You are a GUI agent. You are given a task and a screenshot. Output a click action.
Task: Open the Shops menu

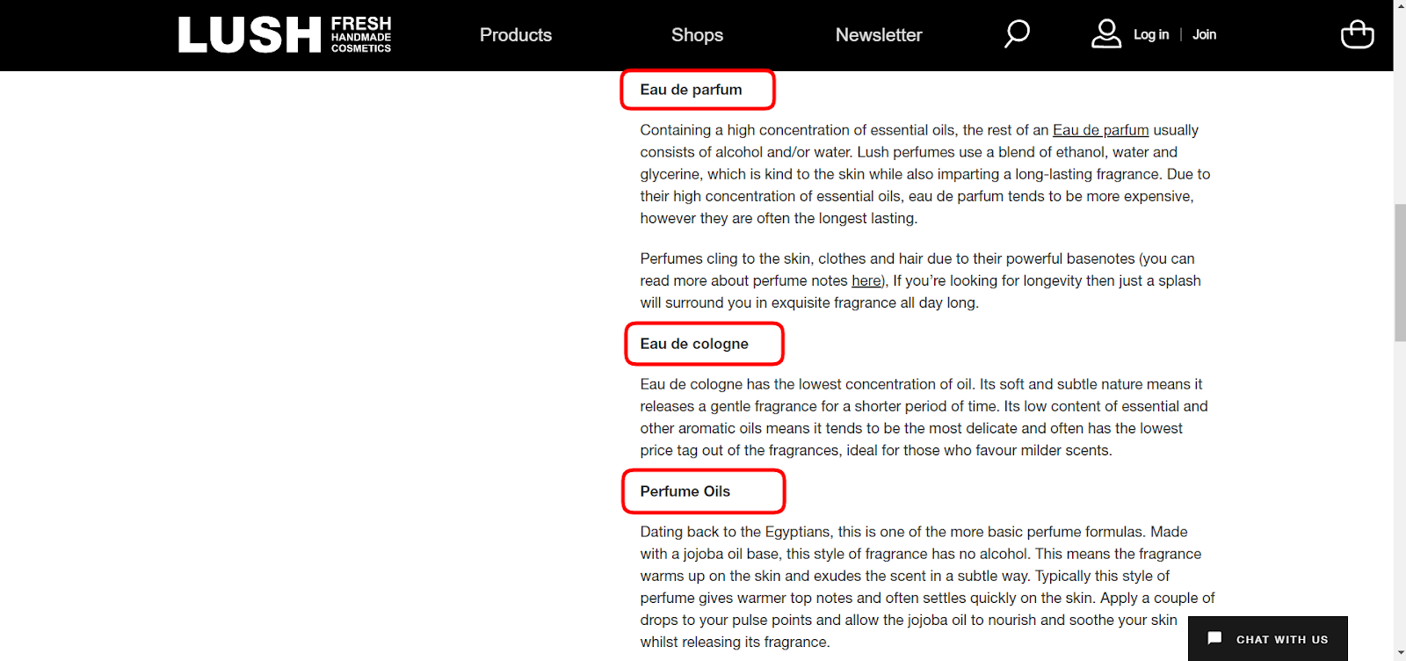point(697,35)
